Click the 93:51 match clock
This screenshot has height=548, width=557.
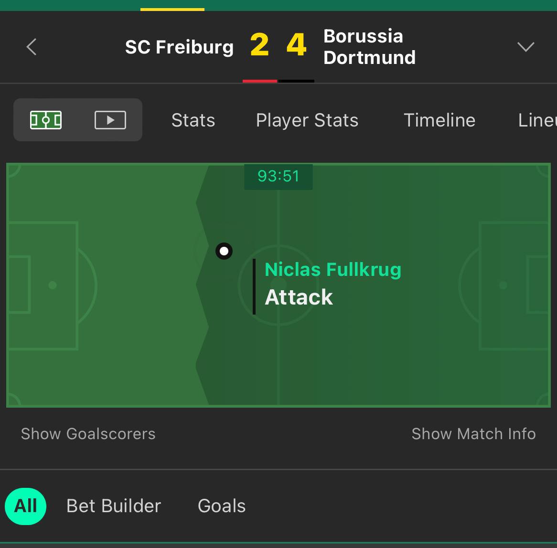pos(278,177)
